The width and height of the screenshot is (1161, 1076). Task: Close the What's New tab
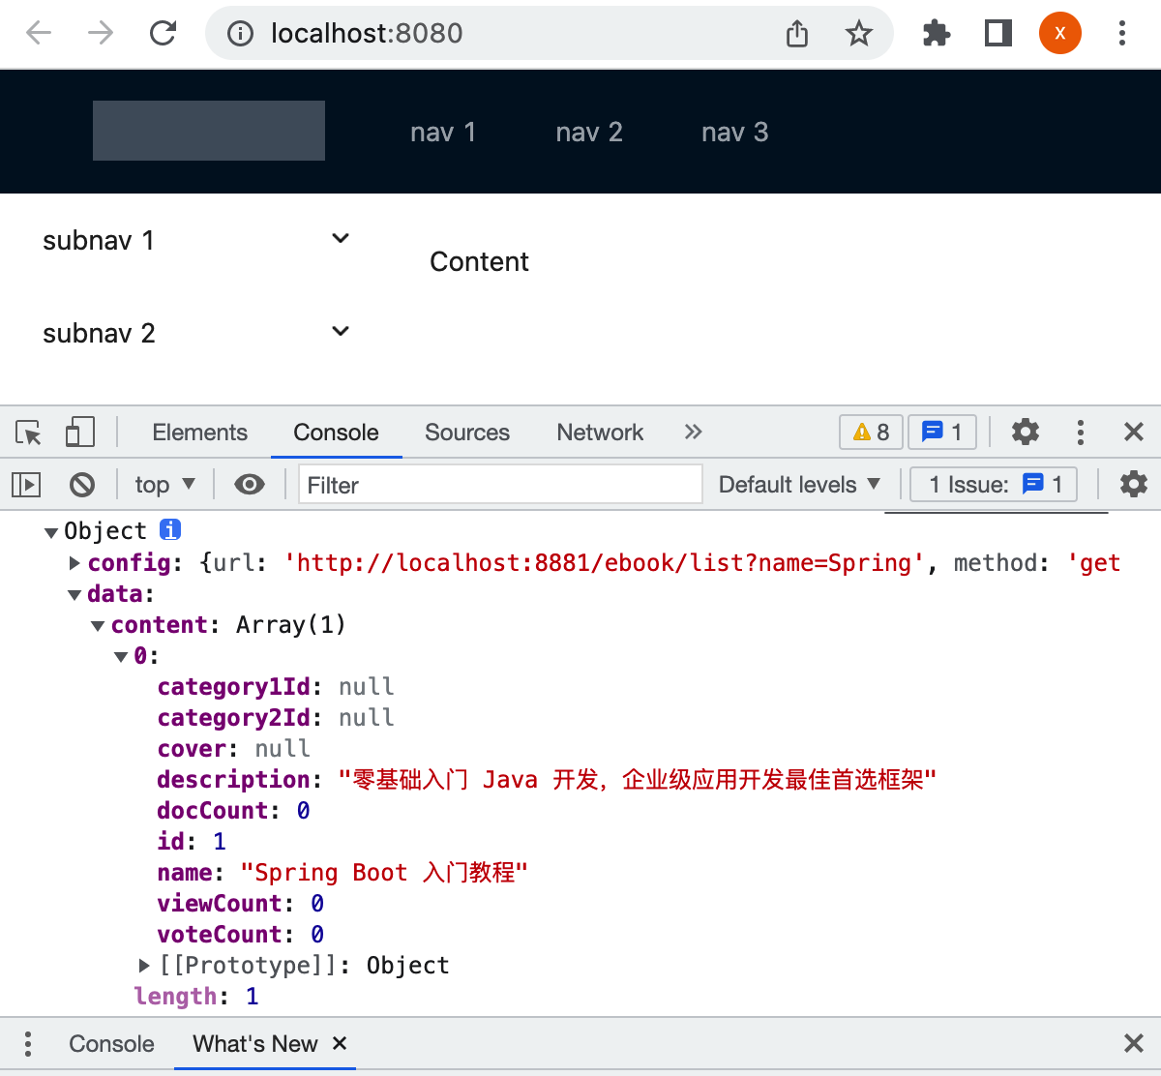[340, 1042]
